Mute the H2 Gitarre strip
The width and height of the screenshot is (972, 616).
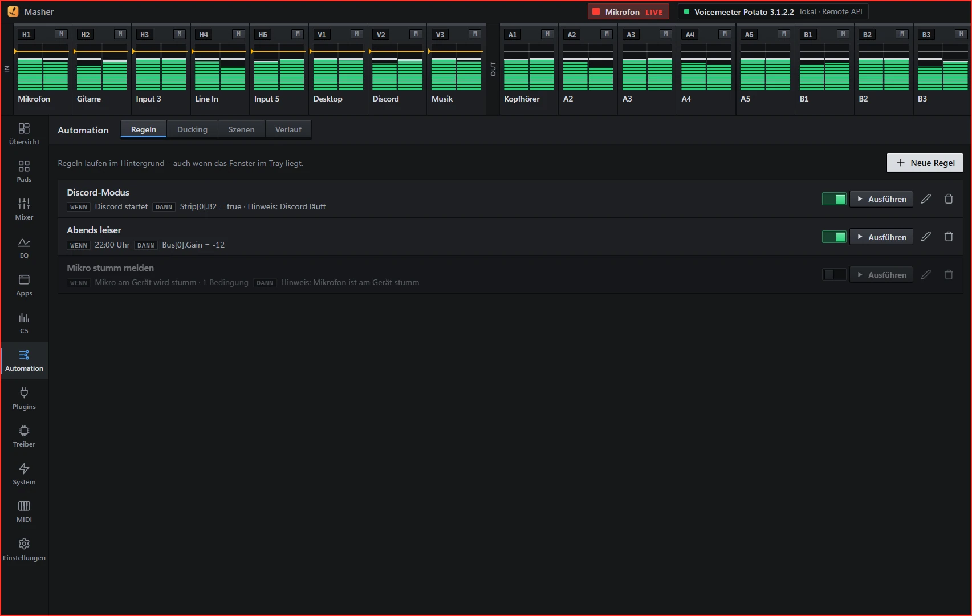[120, 34]
